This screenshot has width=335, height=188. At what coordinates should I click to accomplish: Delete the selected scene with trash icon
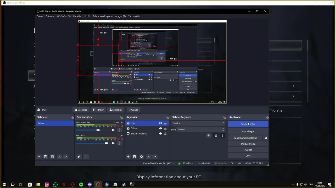pos(45,157)
